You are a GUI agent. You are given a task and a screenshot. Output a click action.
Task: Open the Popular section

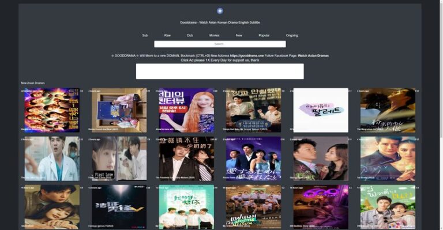point(264,36)
